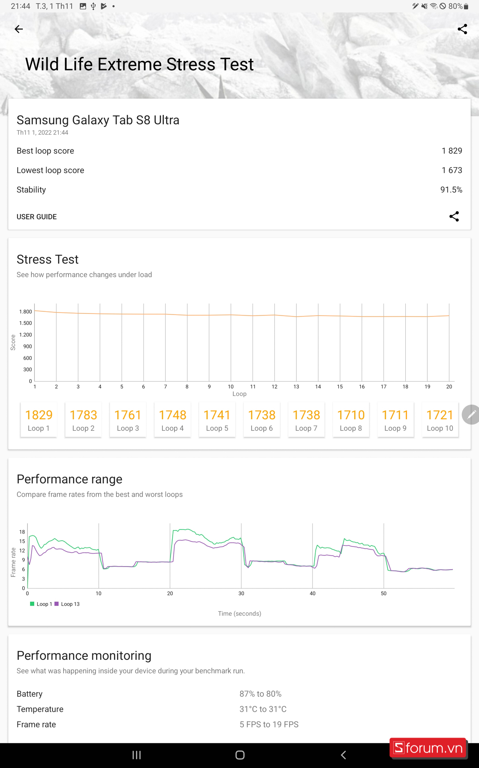Select the Loop 2 score card 1783
Image resolution: width=479 pixels, height=768 pixels.
click(83, 420)
